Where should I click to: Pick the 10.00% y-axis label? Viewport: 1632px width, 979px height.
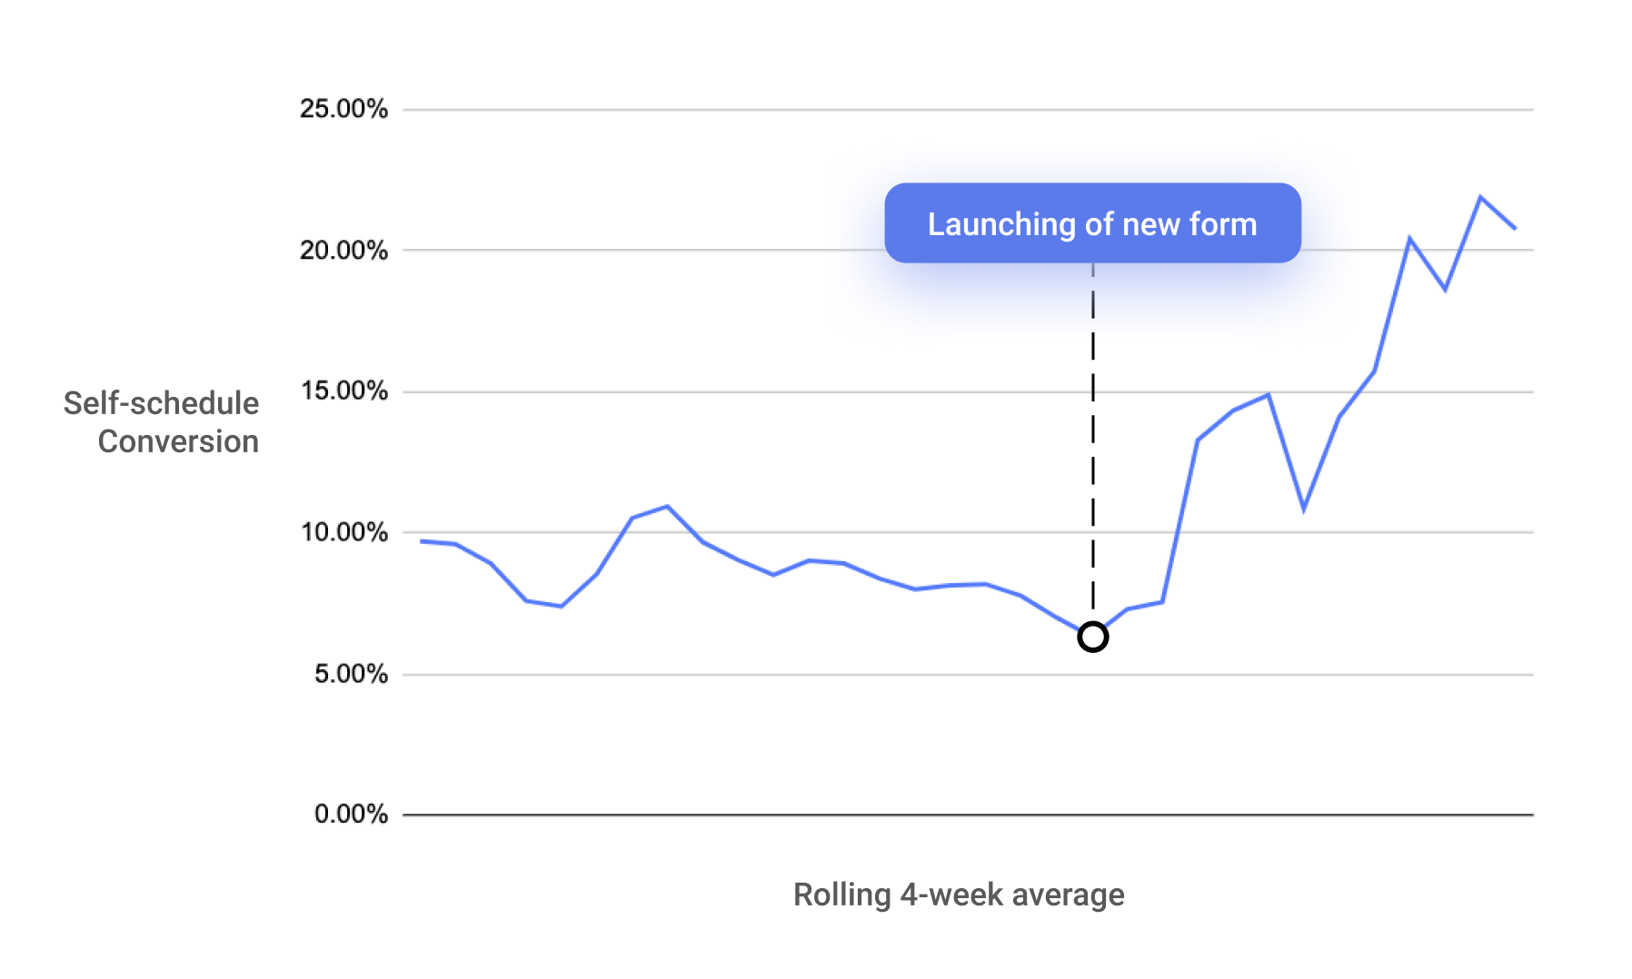(343, 532)
